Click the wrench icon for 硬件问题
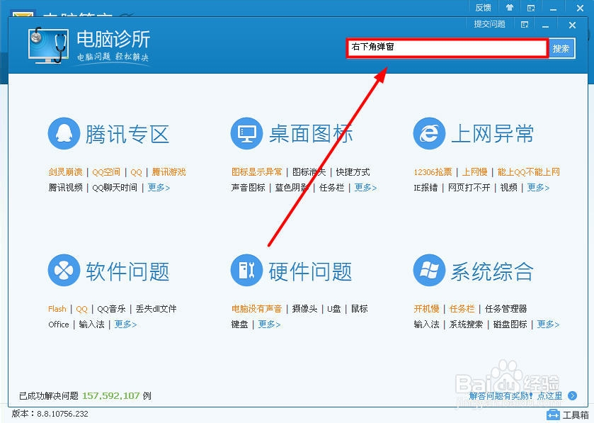 [x=246, y=270]
